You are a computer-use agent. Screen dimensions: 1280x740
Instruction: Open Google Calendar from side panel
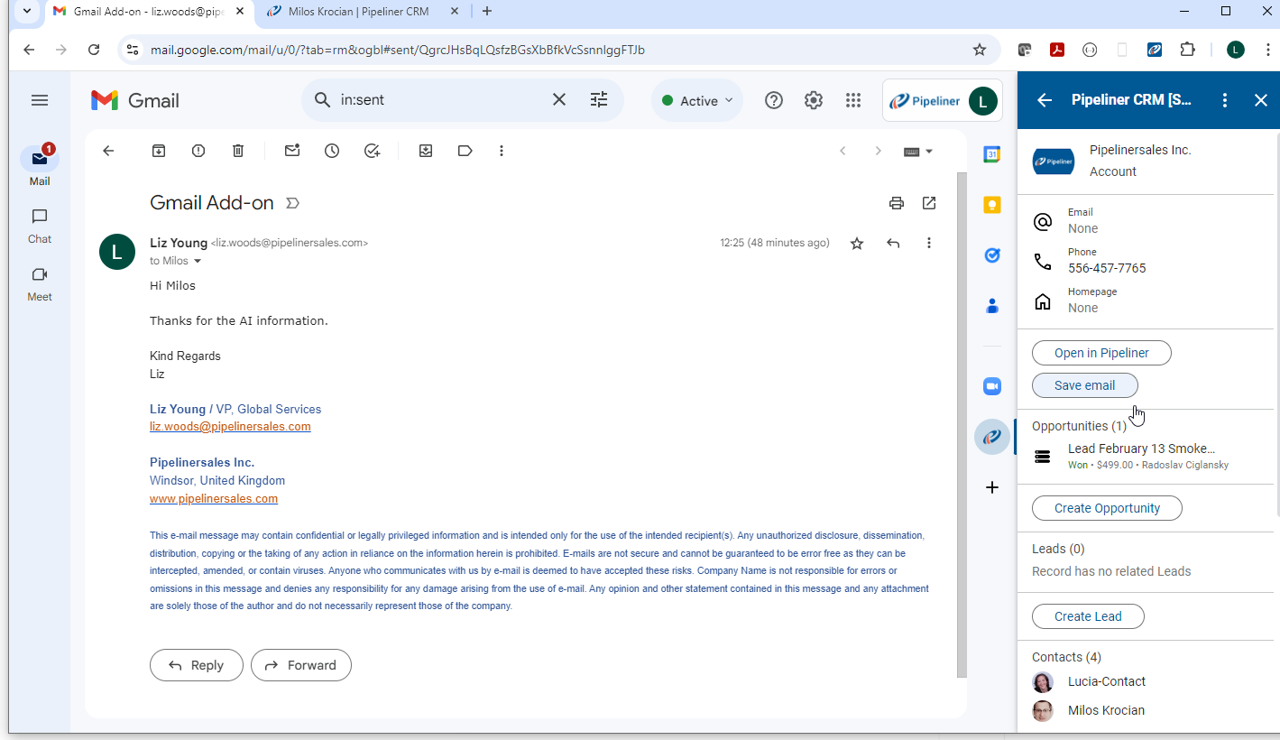pyautogui.click(x=992, y=155)
